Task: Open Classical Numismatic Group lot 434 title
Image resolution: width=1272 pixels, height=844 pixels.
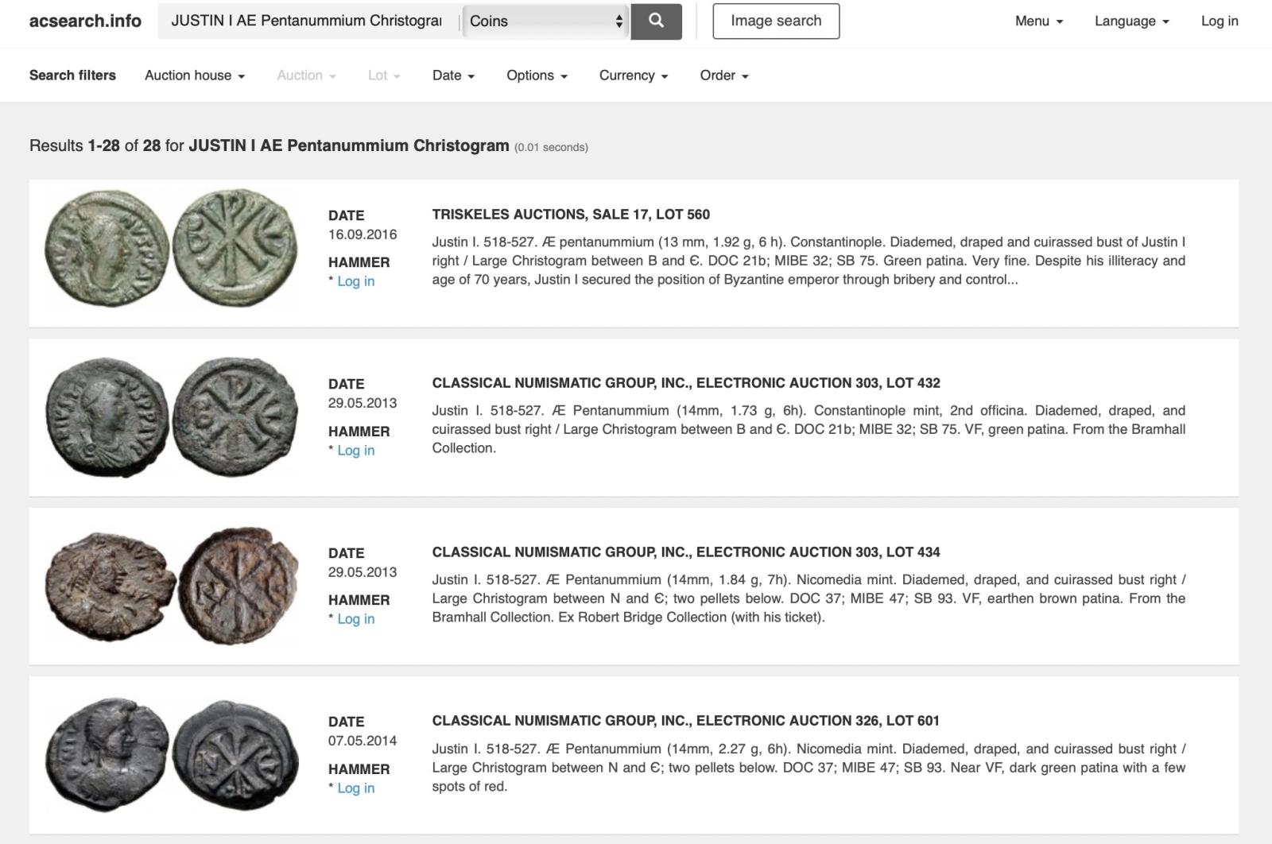Action: click(685, 552)
